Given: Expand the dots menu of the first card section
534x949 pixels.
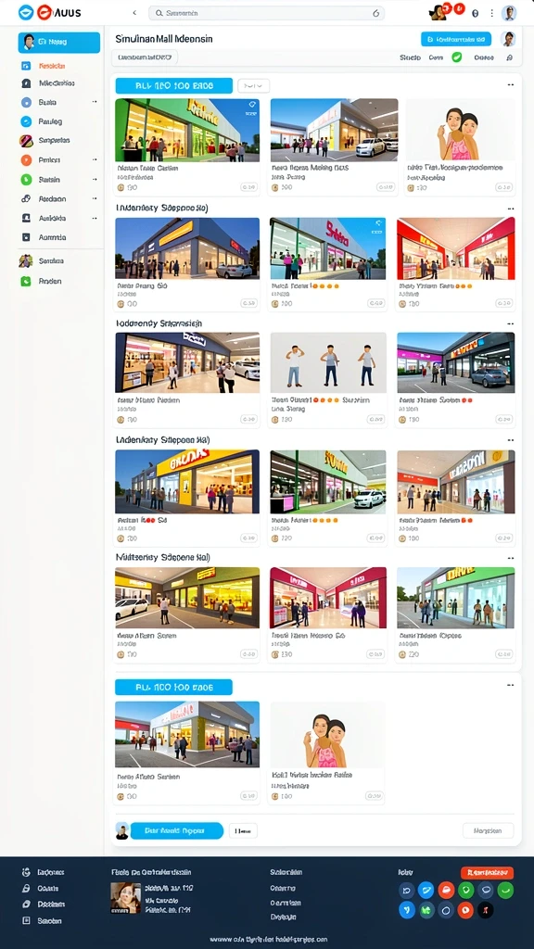Looking at the screenshot, I should point(511,85).
